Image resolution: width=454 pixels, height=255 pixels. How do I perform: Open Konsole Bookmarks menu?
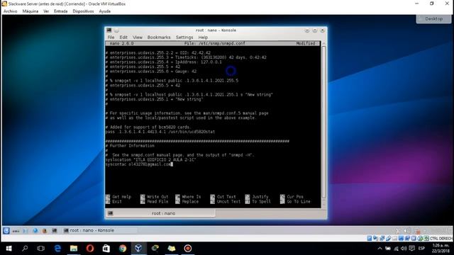tap(159, 38)
